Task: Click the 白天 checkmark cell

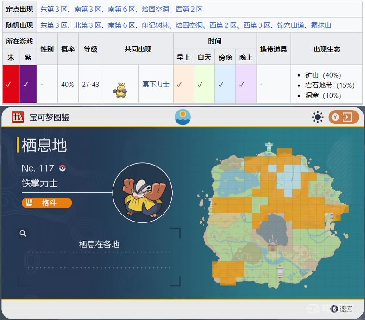Action: 204,84
